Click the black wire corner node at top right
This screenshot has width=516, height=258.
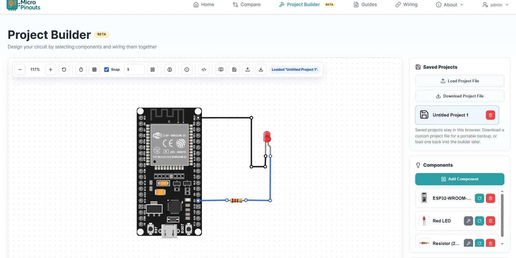coord(252,118)
